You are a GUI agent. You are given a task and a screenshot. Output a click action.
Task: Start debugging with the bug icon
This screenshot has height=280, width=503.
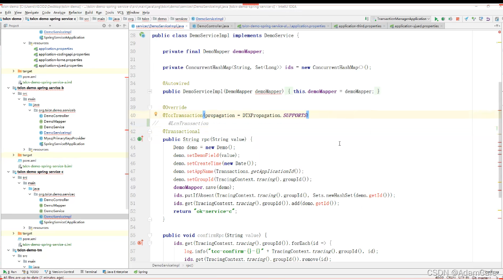[444, 19]
